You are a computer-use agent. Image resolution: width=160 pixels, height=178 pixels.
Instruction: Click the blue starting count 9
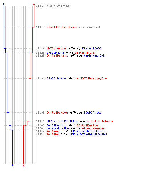(4, 4)
